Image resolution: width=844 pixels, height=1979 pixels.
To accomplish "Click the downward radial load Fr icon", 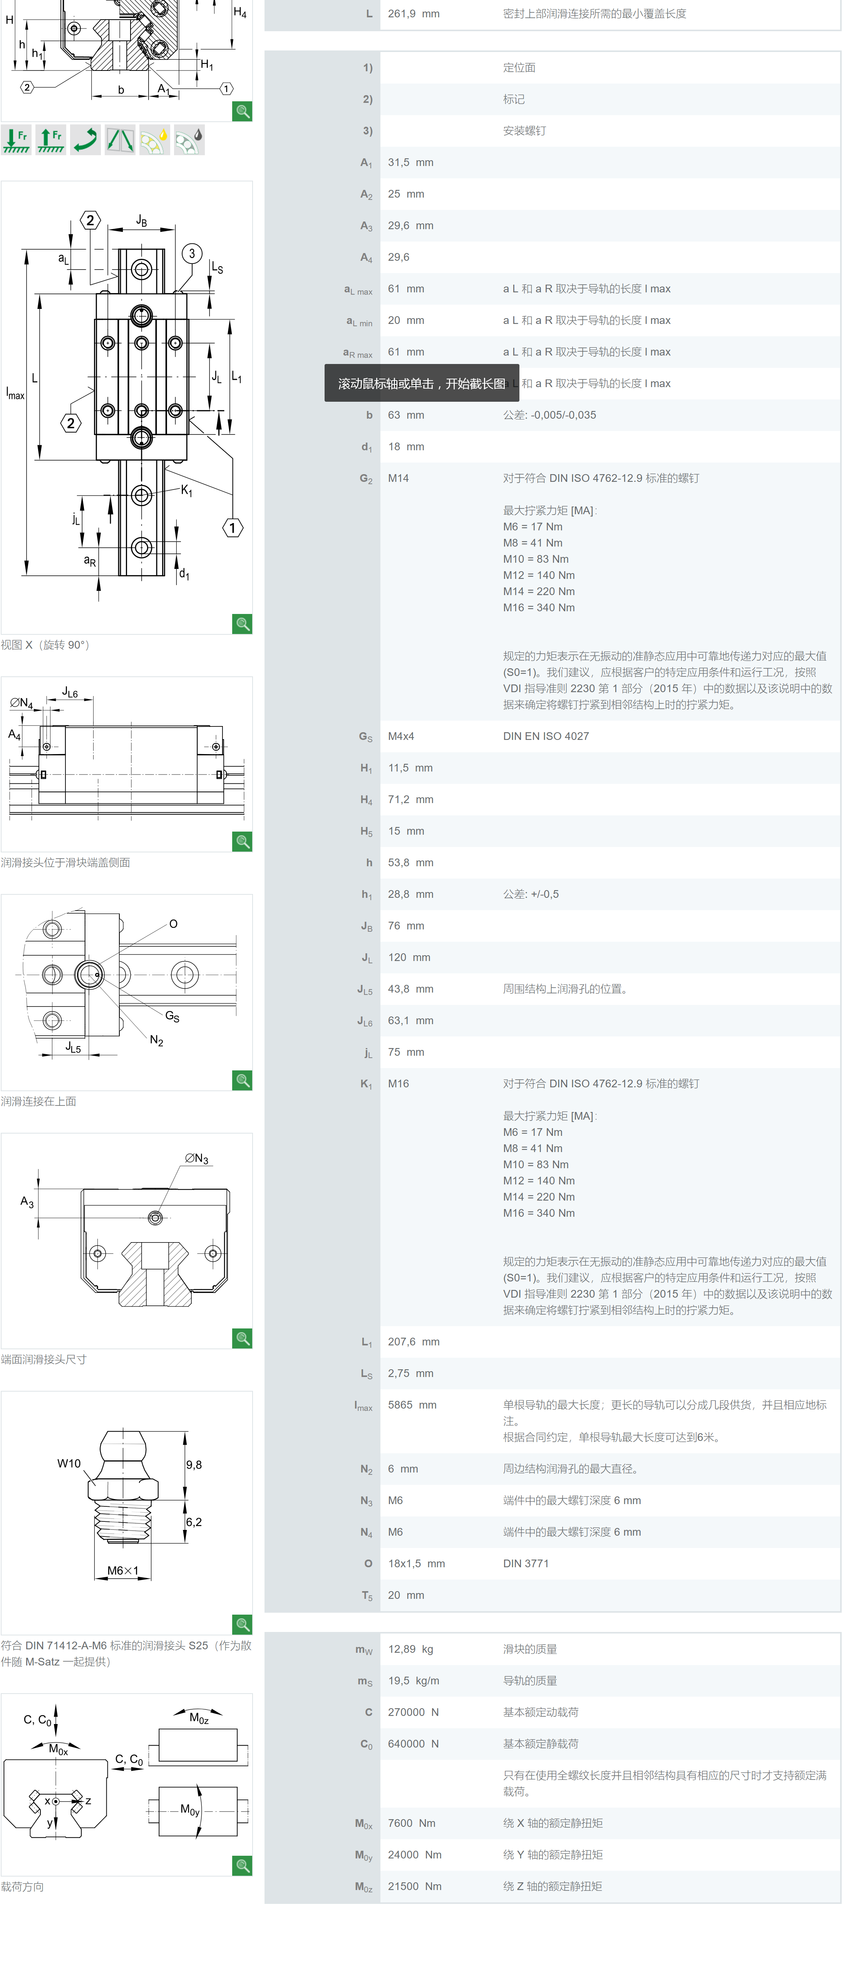I will 16,140.
